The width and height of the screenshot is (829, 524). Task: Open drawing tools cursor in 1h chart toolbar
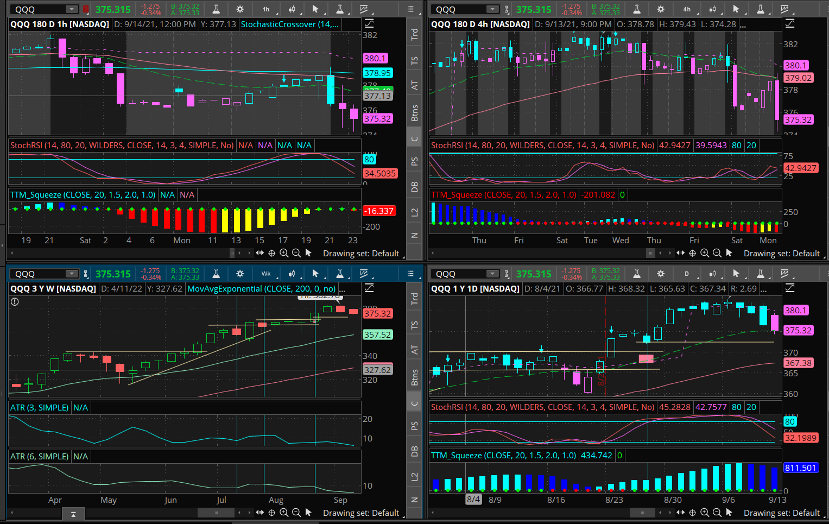pyautogui.click(x=315, y=9)
